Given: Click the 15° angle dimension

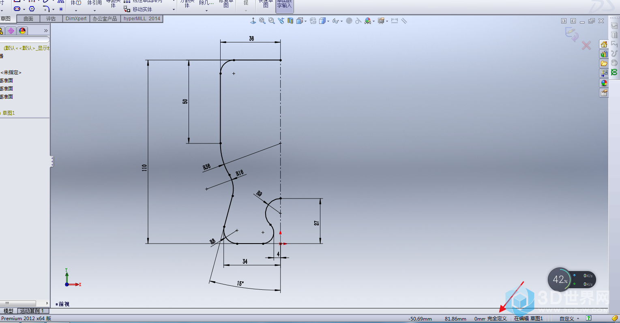Looking at the screenshot, I should pos(240,283).
